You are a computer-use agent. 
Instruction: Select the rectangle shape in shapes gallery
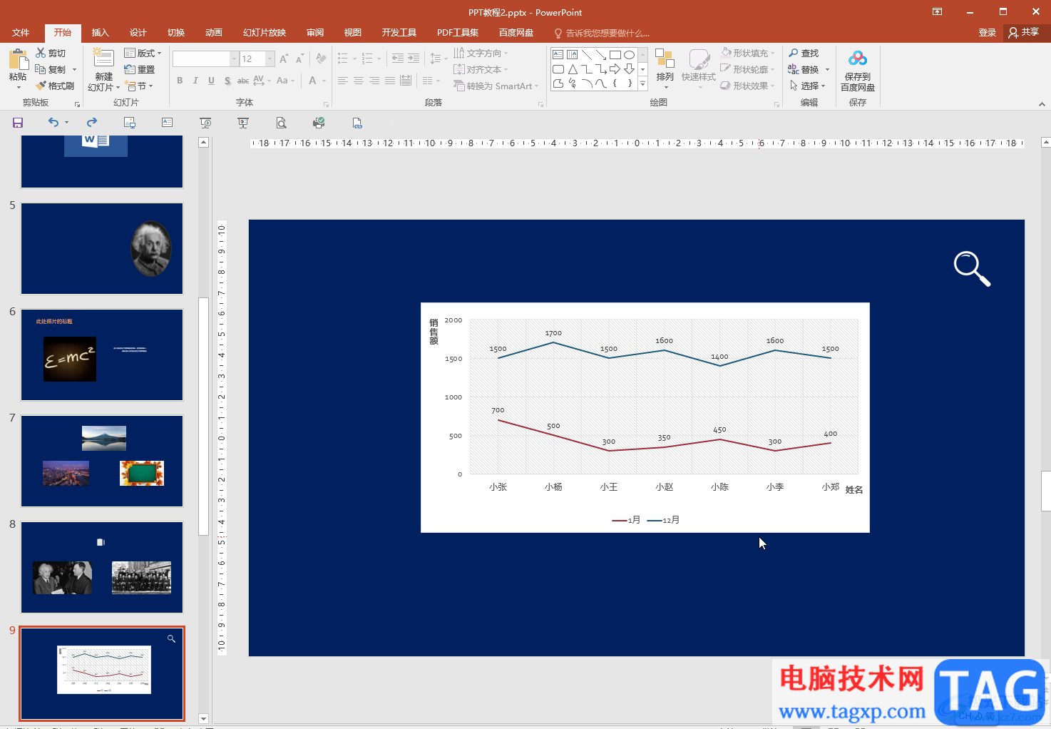tap(615, 55)
